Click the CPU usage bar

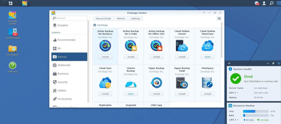click(x=256, y=111)
